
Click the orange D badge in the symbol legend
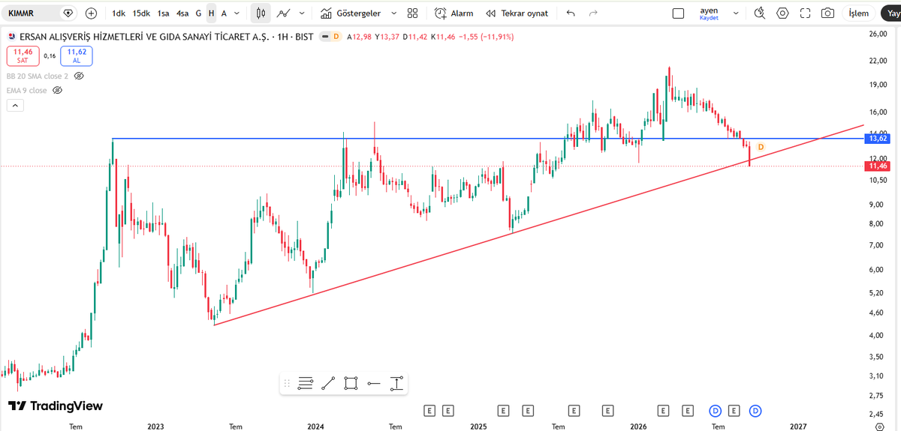tap(336, 36)
